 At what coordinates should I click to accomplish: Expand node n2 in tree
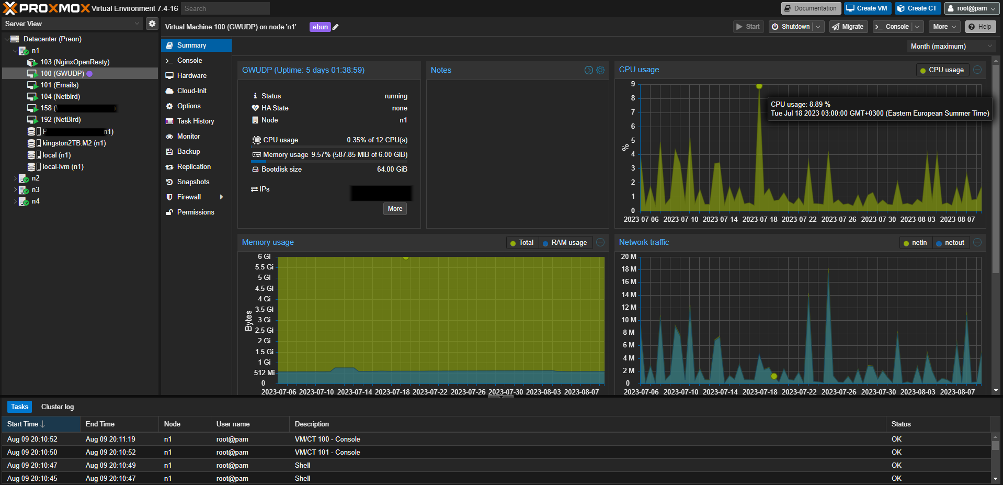15,178
